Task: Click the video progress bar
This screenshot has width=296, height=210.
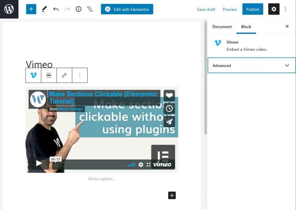Action: (x=90, y=165)
